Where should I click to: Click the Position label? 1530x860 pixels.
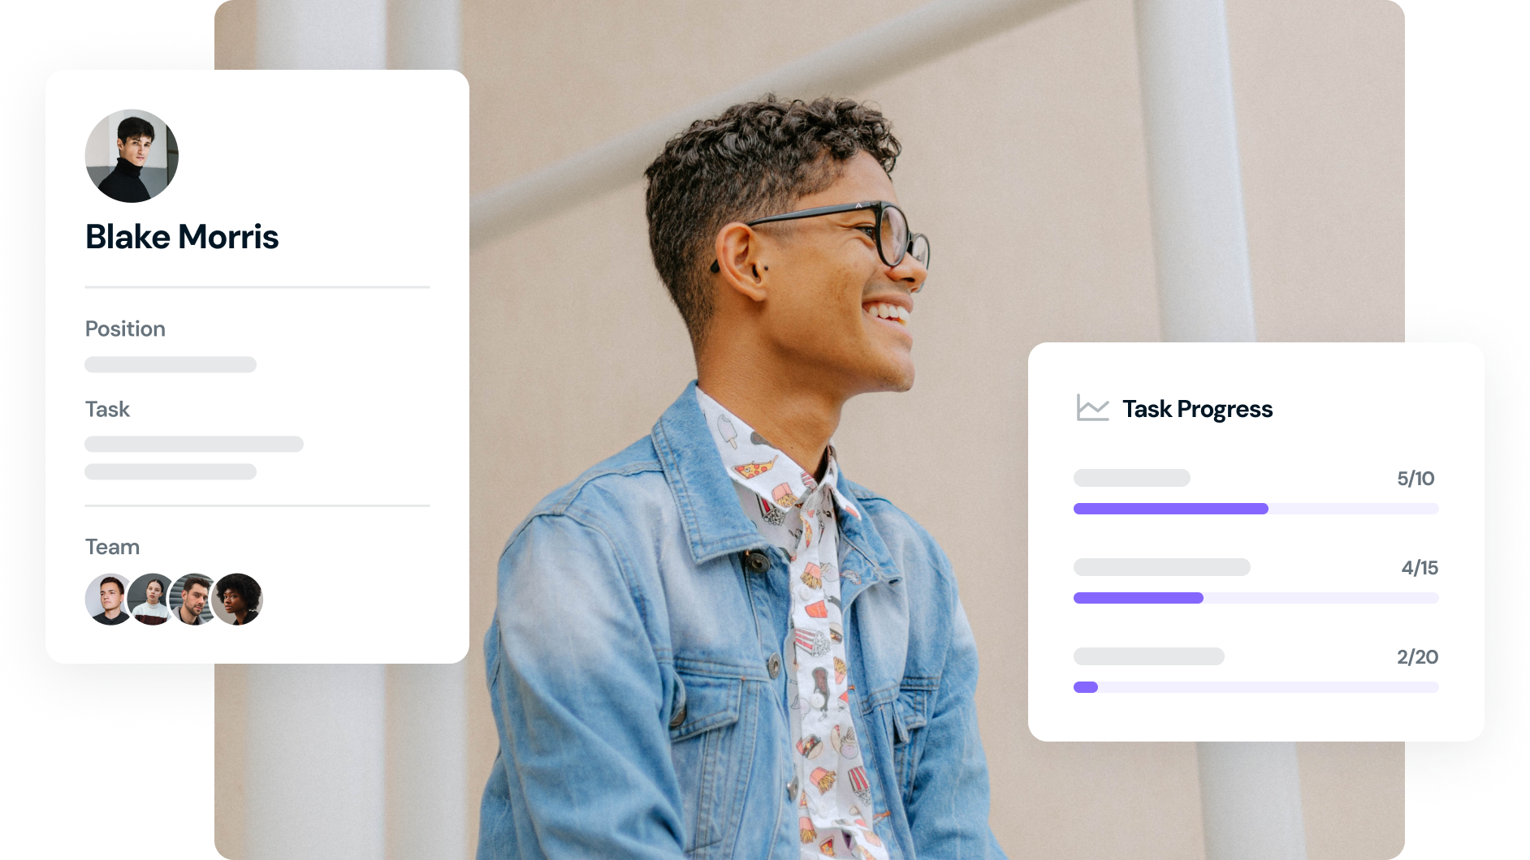[x=125, y=329]
